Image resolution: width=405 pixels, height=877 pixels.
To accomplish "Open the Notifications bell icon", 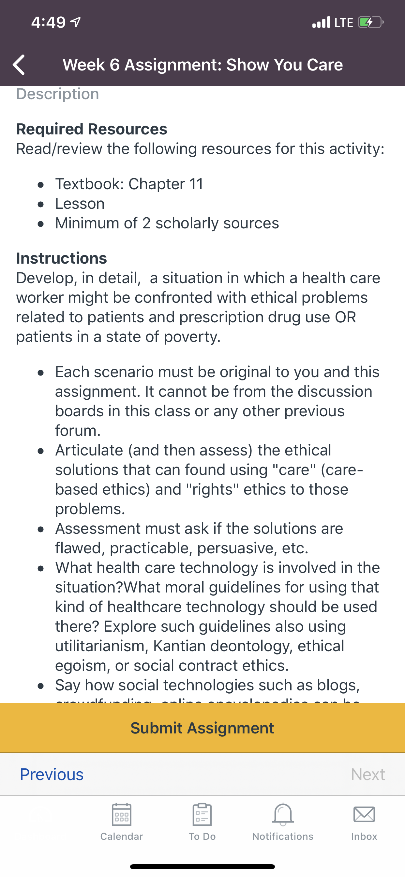I will coord(283,814).
